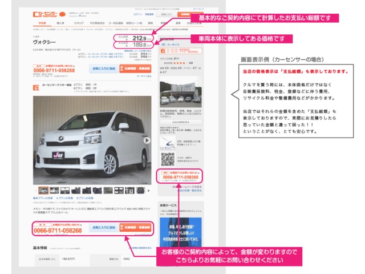Select the カー用品通販 navigation tab
365x274 pixels.
116,23
